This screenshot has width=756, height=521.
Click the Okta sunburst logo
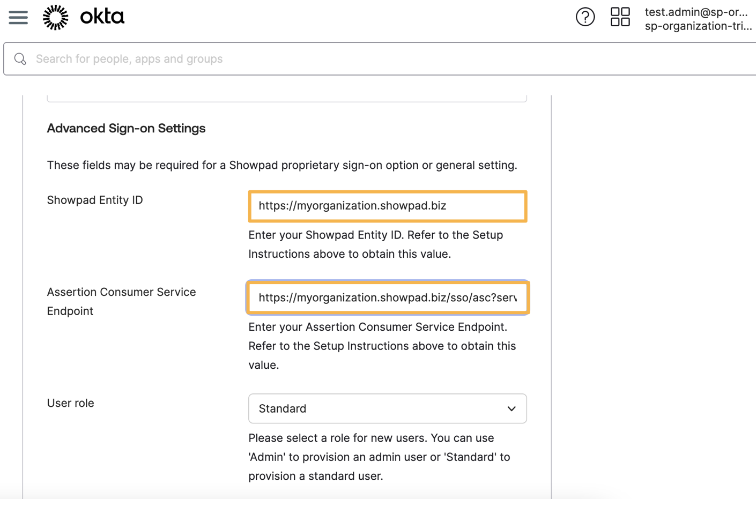[56, 17]
